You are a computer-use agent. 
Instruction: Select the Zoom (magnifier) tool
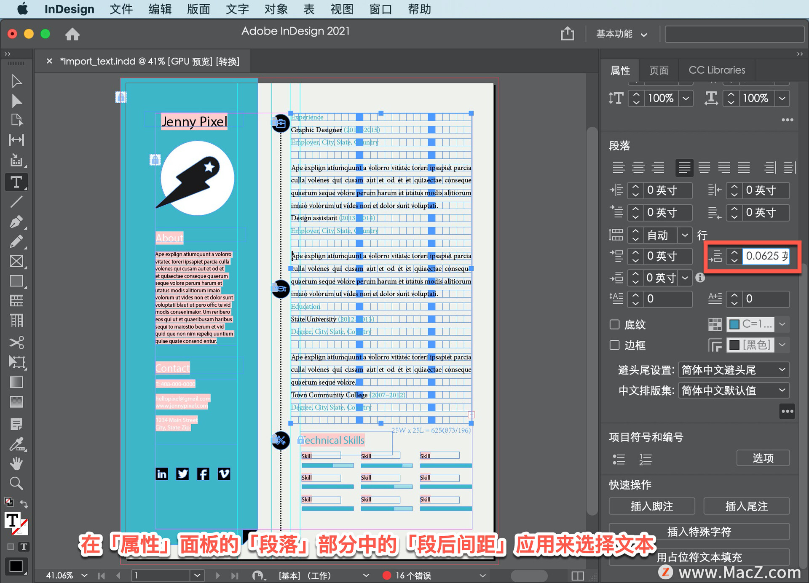click(x=16, y=483)
